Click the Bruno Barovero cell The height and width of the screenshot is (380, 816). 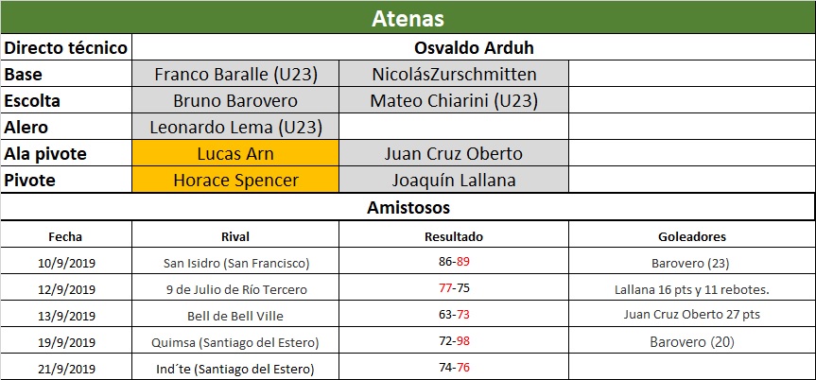235,100
